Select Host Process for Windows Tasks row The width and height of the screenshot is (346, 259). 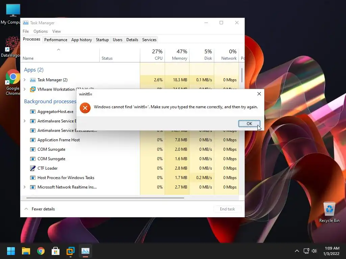tap(130, 177)
